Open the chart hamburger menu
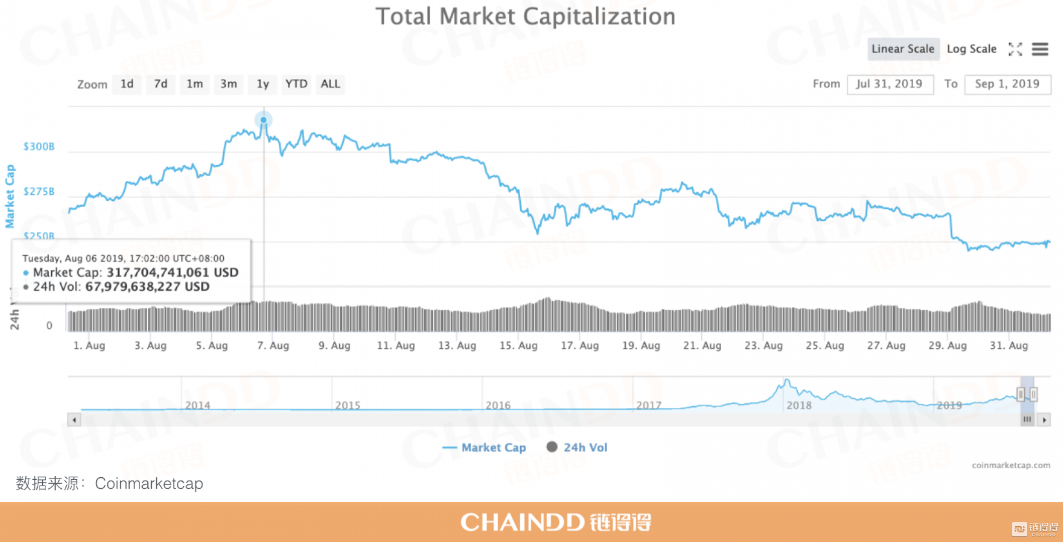This screenshot has height=542, width=1063. [x=1040, y=49]
